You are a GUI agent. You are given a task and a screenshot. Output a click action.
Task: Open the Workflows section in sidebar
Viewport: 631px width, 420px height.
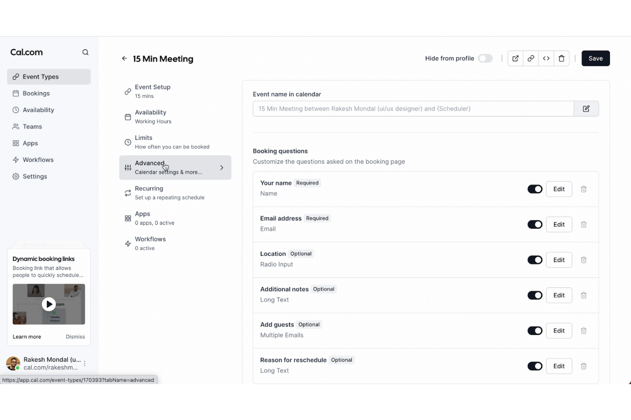click(38, 160)
